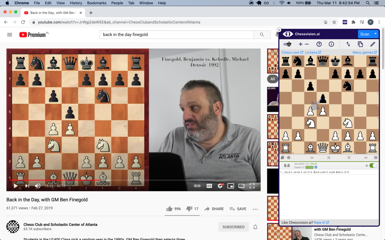385x240 pixels.
Task: Open the Chessvision help circle icon
Action: tap(319, 44)
